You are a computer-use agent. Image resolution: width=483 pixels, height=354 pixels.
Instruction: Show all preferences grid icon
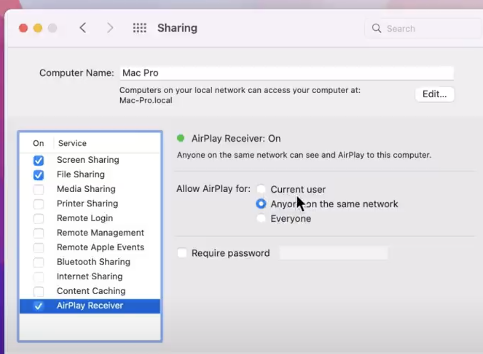[x=139, y=28]
